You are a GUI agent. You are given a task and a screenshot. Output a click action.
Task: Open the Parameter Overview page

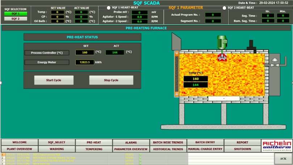[131, 149]
